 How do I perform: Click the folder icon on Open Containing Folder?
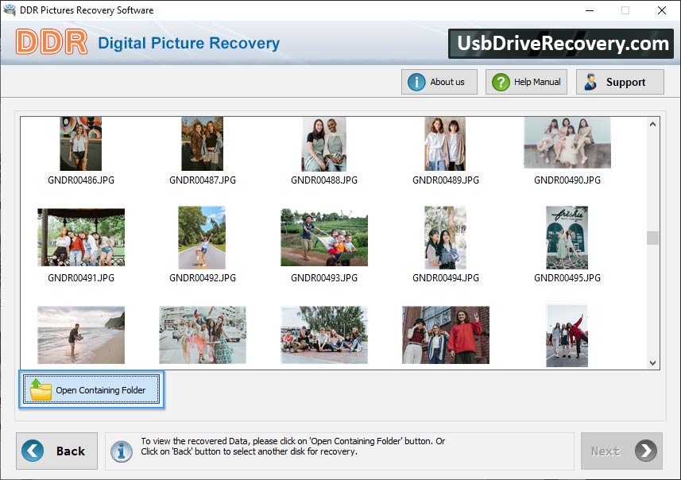point(41,389)
